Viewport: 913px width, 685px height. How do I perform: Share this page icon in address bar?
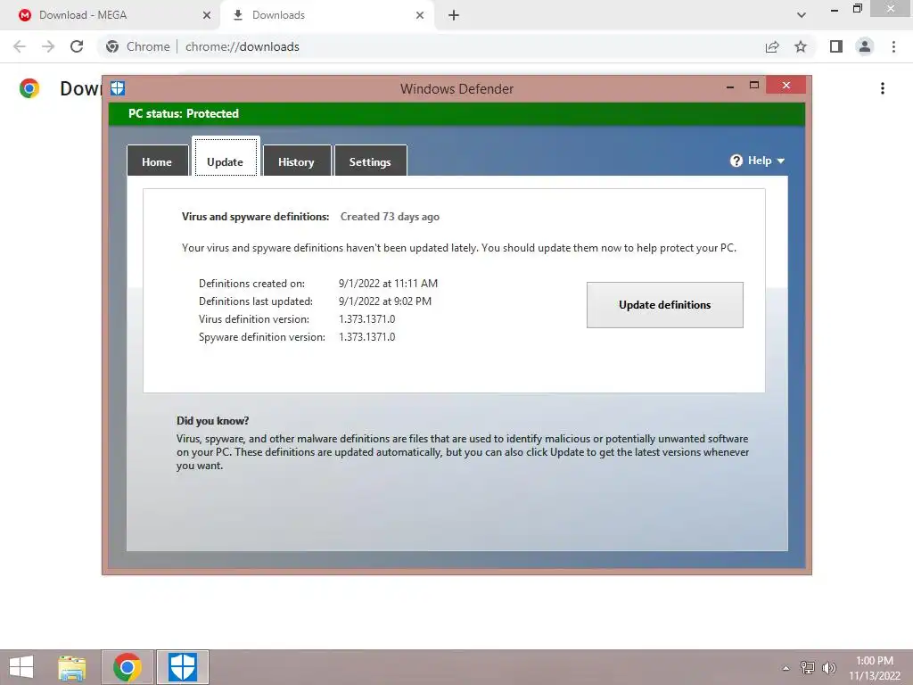(772, 46)
